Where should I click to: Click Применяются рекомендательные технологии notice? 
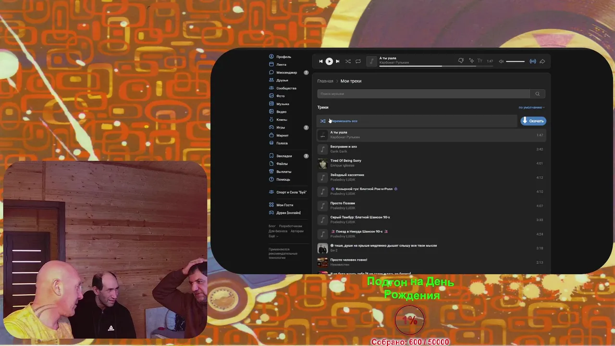click(283, 254)
